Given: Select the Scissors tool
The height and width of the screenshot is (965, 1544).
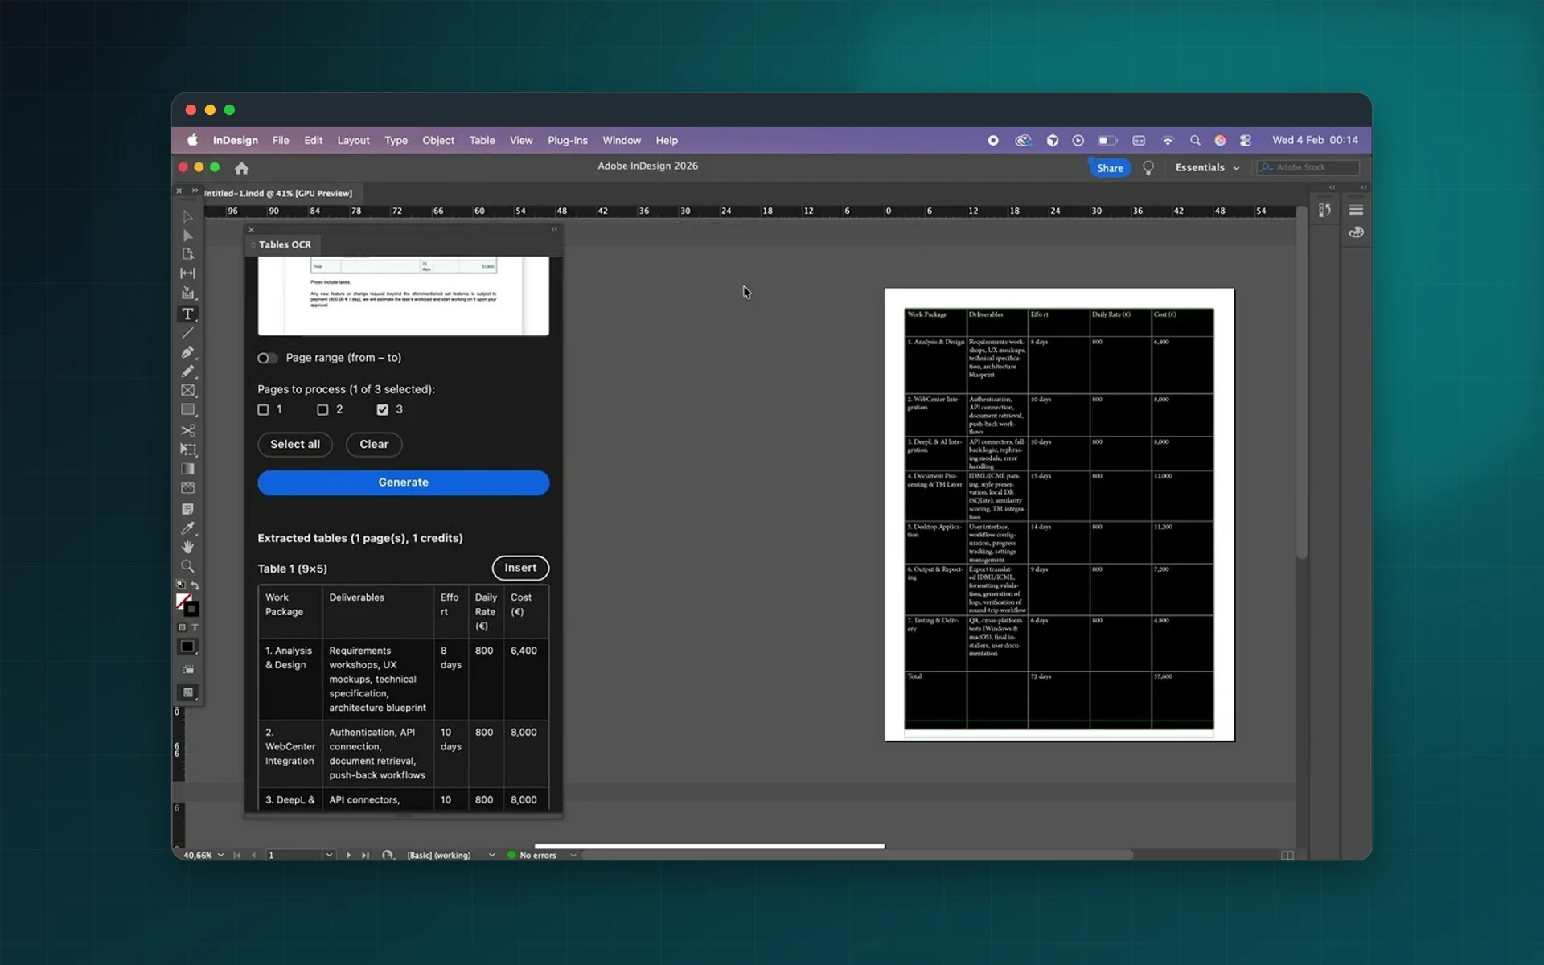Looking at the screenshot, I should (187, 430).
